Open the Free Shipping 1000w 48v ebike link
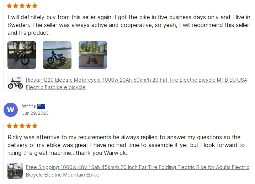This screenshot has height=184, width=255. point(137,167)
